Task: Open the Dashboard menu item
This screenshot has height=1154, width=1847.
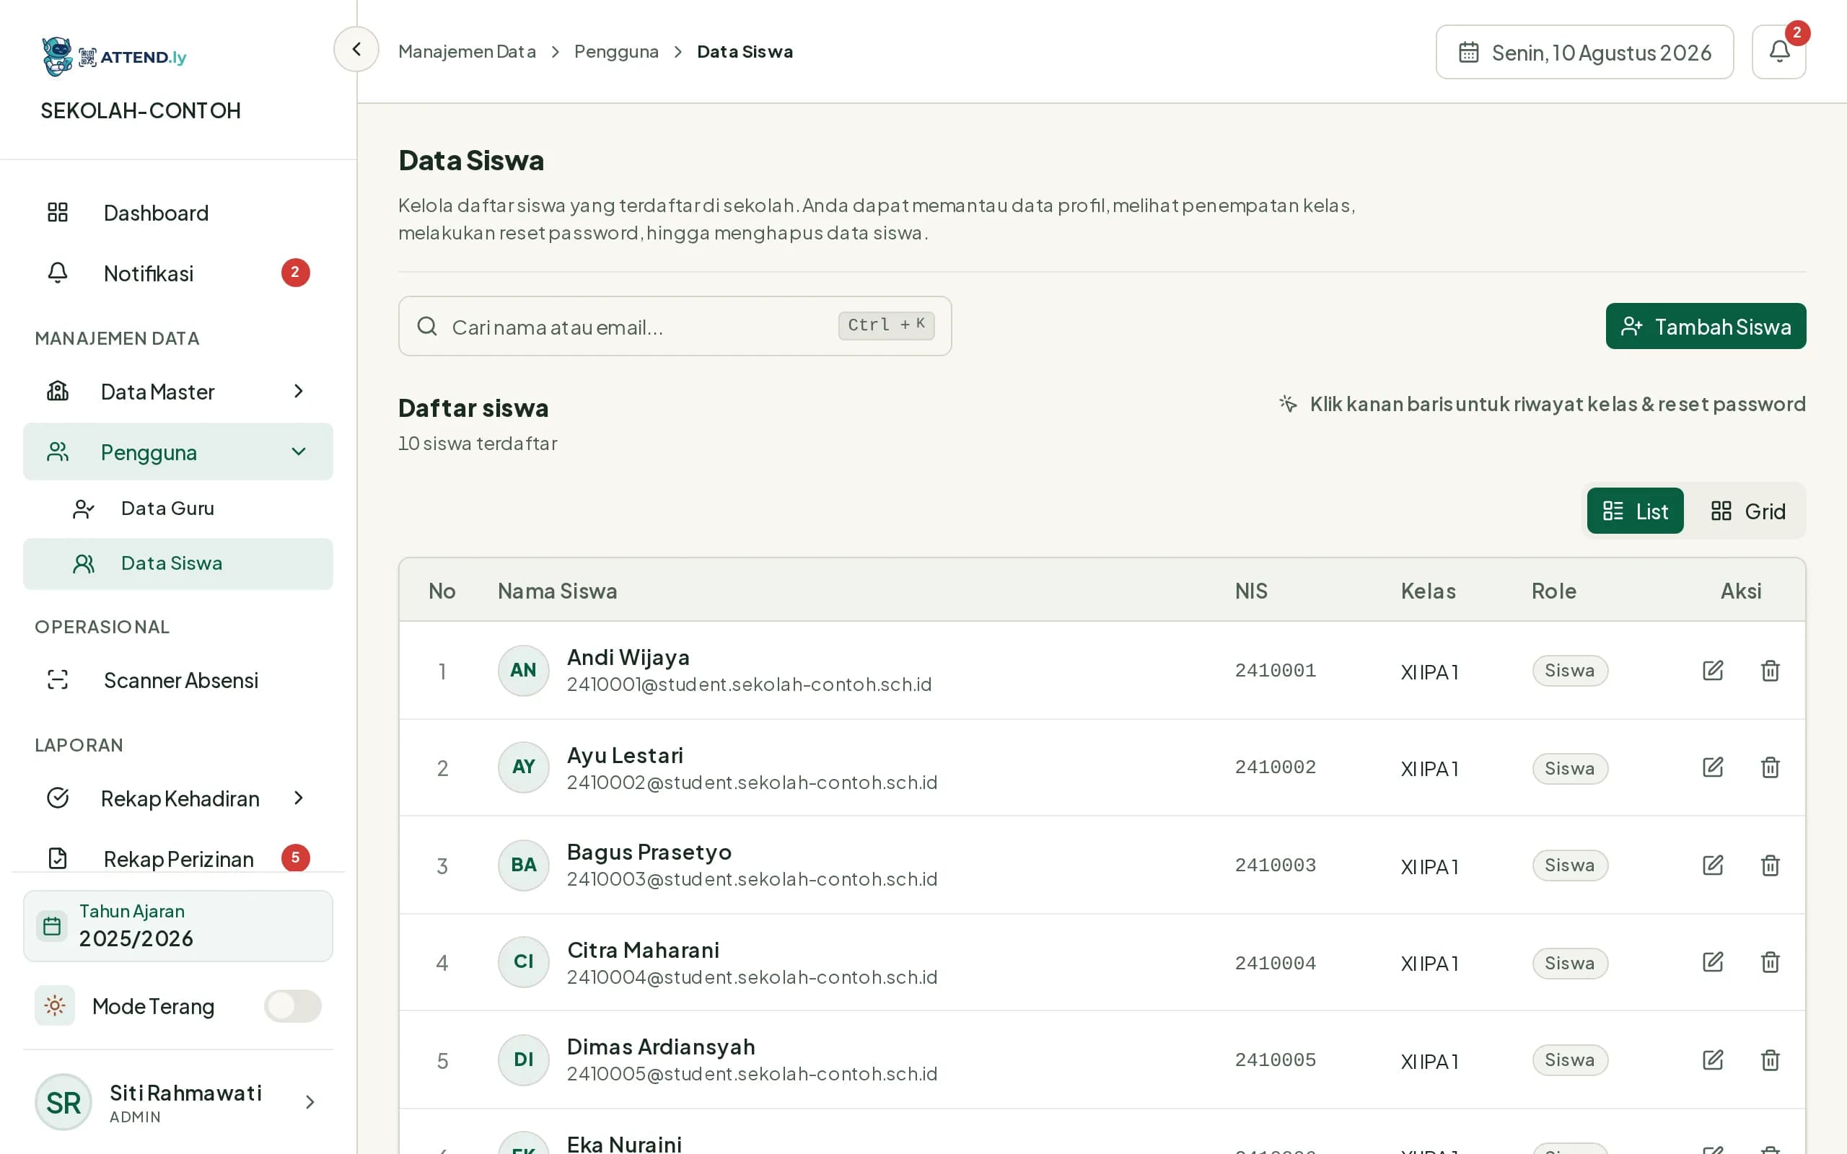Action: tap(177, 213)
